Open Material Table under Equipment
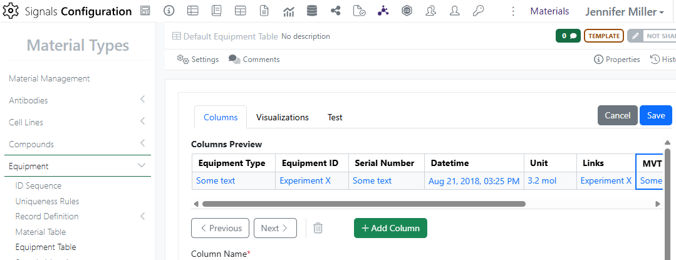Image resolution: width=676 pixels, height=260 pixels. (41, 232)
